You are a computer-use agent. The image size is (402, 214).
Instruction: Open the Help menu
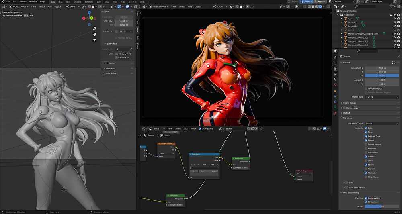coord(42,2)
